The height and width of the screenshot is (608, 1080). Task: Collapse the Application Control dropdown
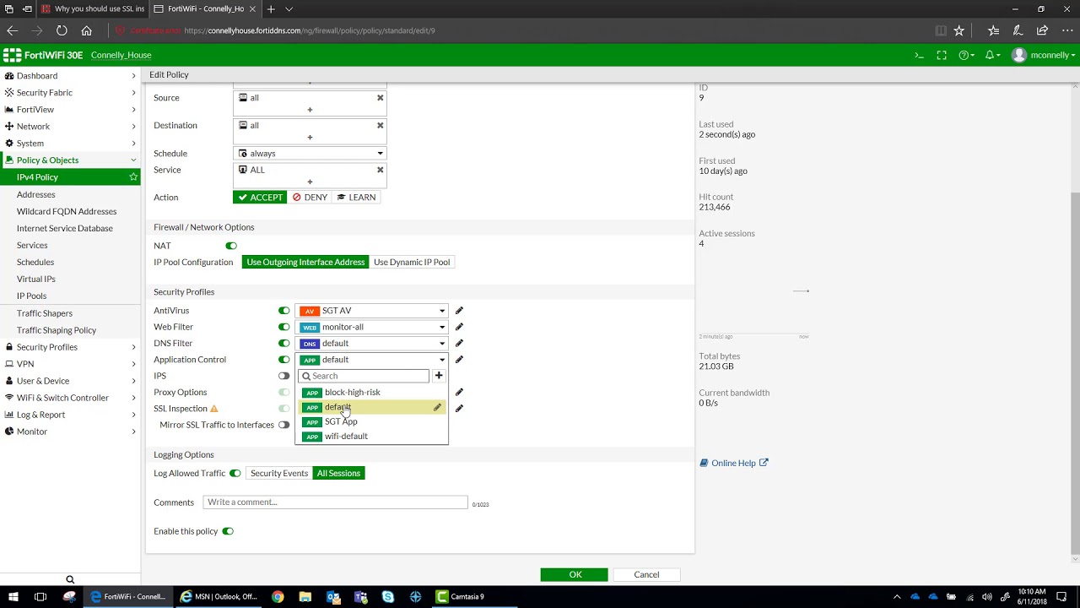pyautogui.click(x=371, y=360)
